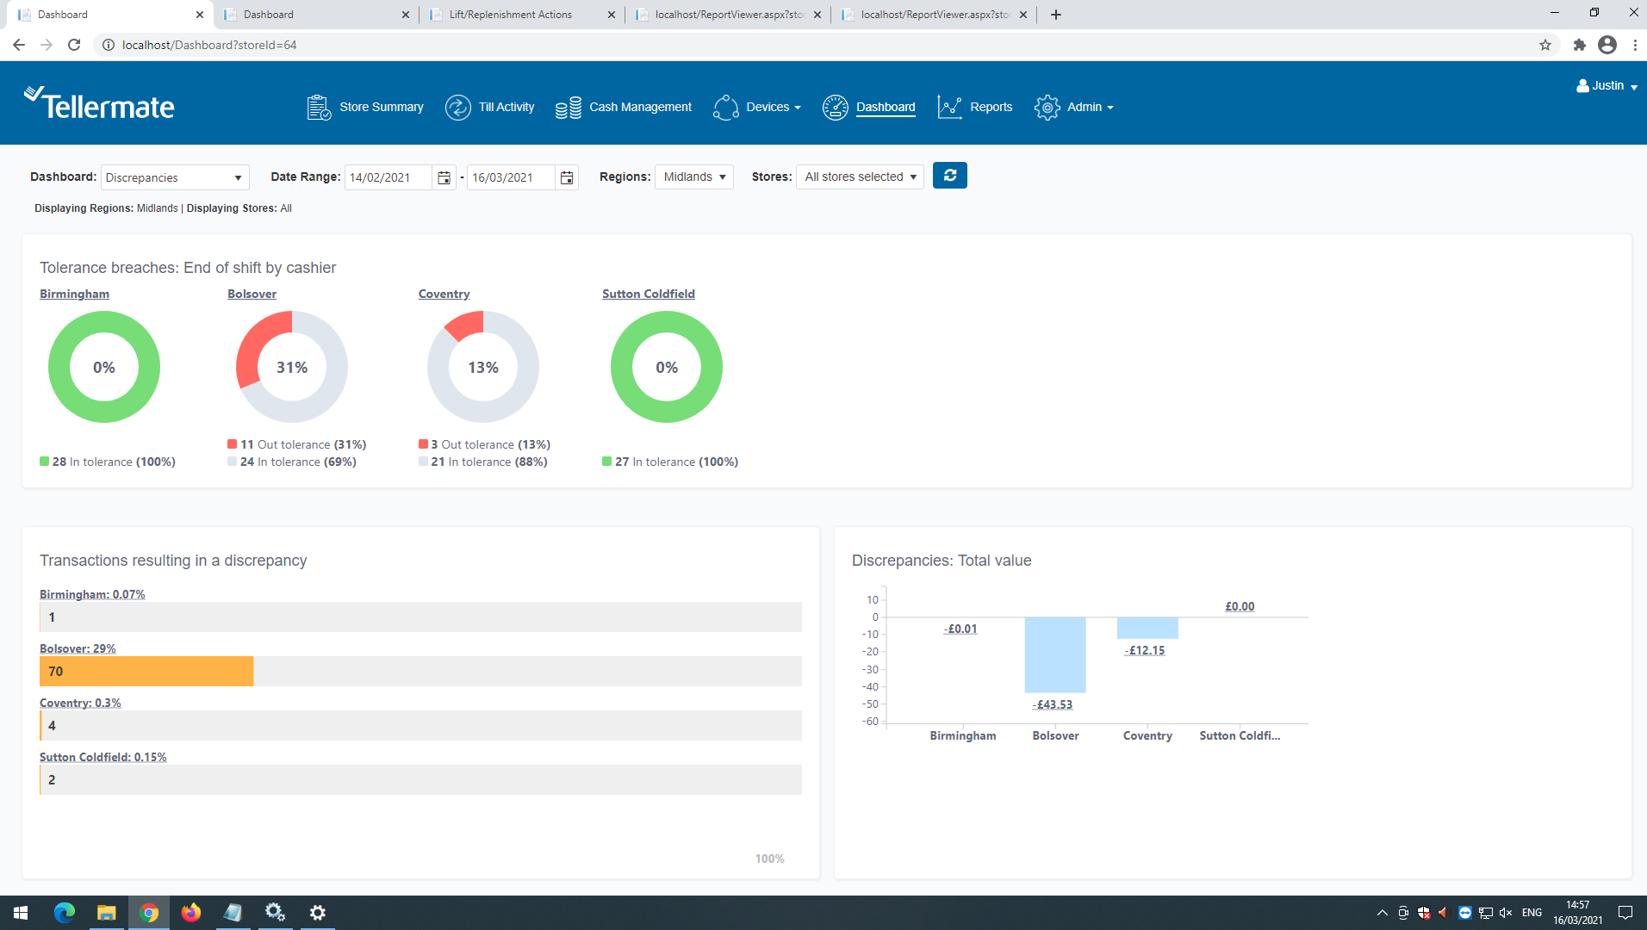Click the start date input field
This screenshot has height=930, width=1647.
[x=388, y=177]
